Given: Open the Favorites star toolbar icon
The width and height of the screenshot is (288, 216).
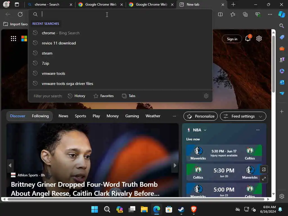Looking at the screenshot, I should (233, 14).
